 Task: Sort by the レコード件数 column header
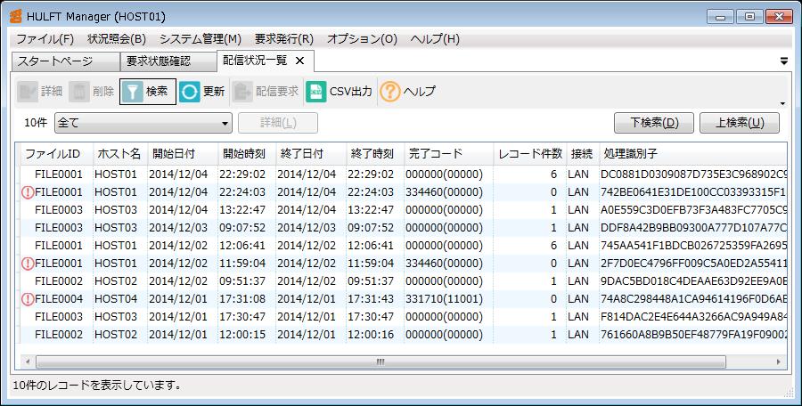click(530, 154)
